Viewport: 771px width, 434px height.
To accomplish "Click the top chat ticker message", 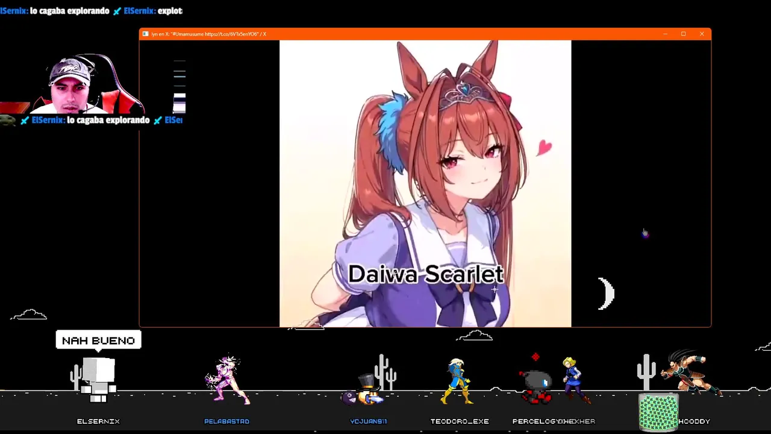I will click(91, 11).
